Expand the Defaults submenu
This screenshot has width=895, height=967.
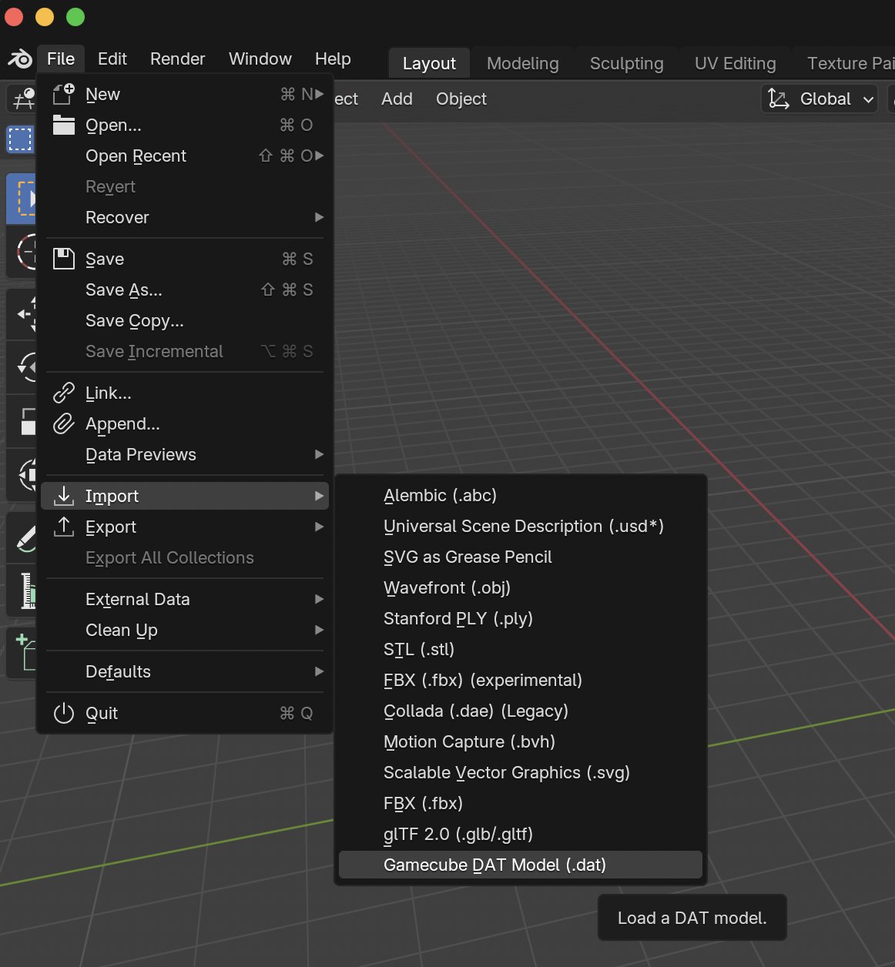(185, 671)
